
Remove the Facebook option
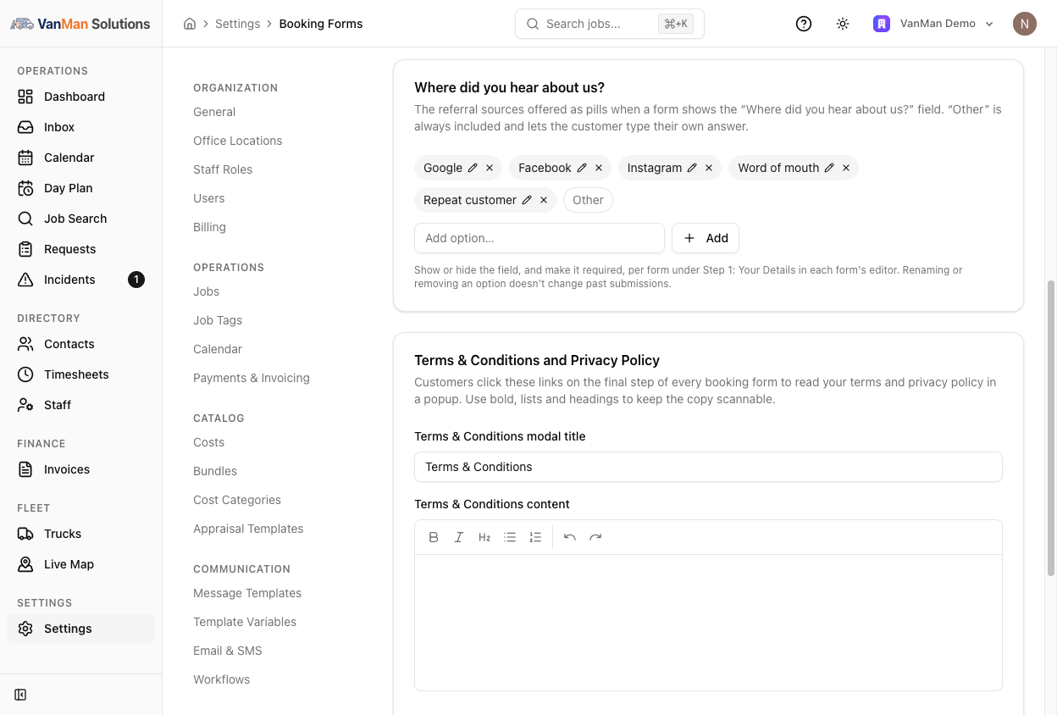(x=599, y=168)
